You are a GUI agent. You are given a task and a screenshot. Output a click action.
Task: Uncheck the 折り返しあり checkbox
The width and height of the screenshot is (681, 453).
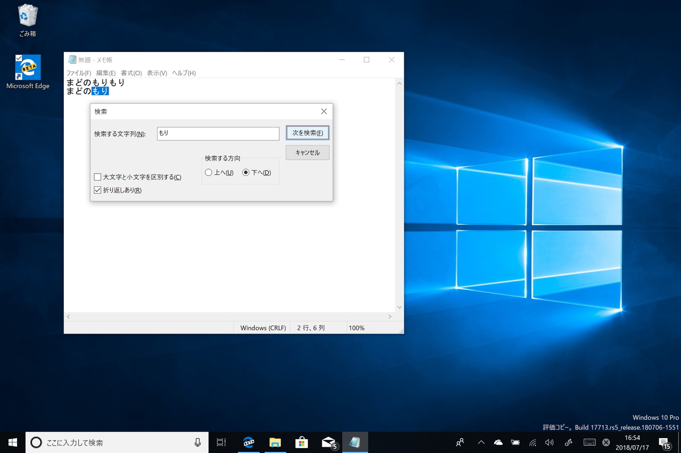[97, 190]
